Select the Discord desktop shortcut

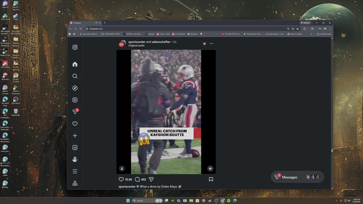(5, 5)
